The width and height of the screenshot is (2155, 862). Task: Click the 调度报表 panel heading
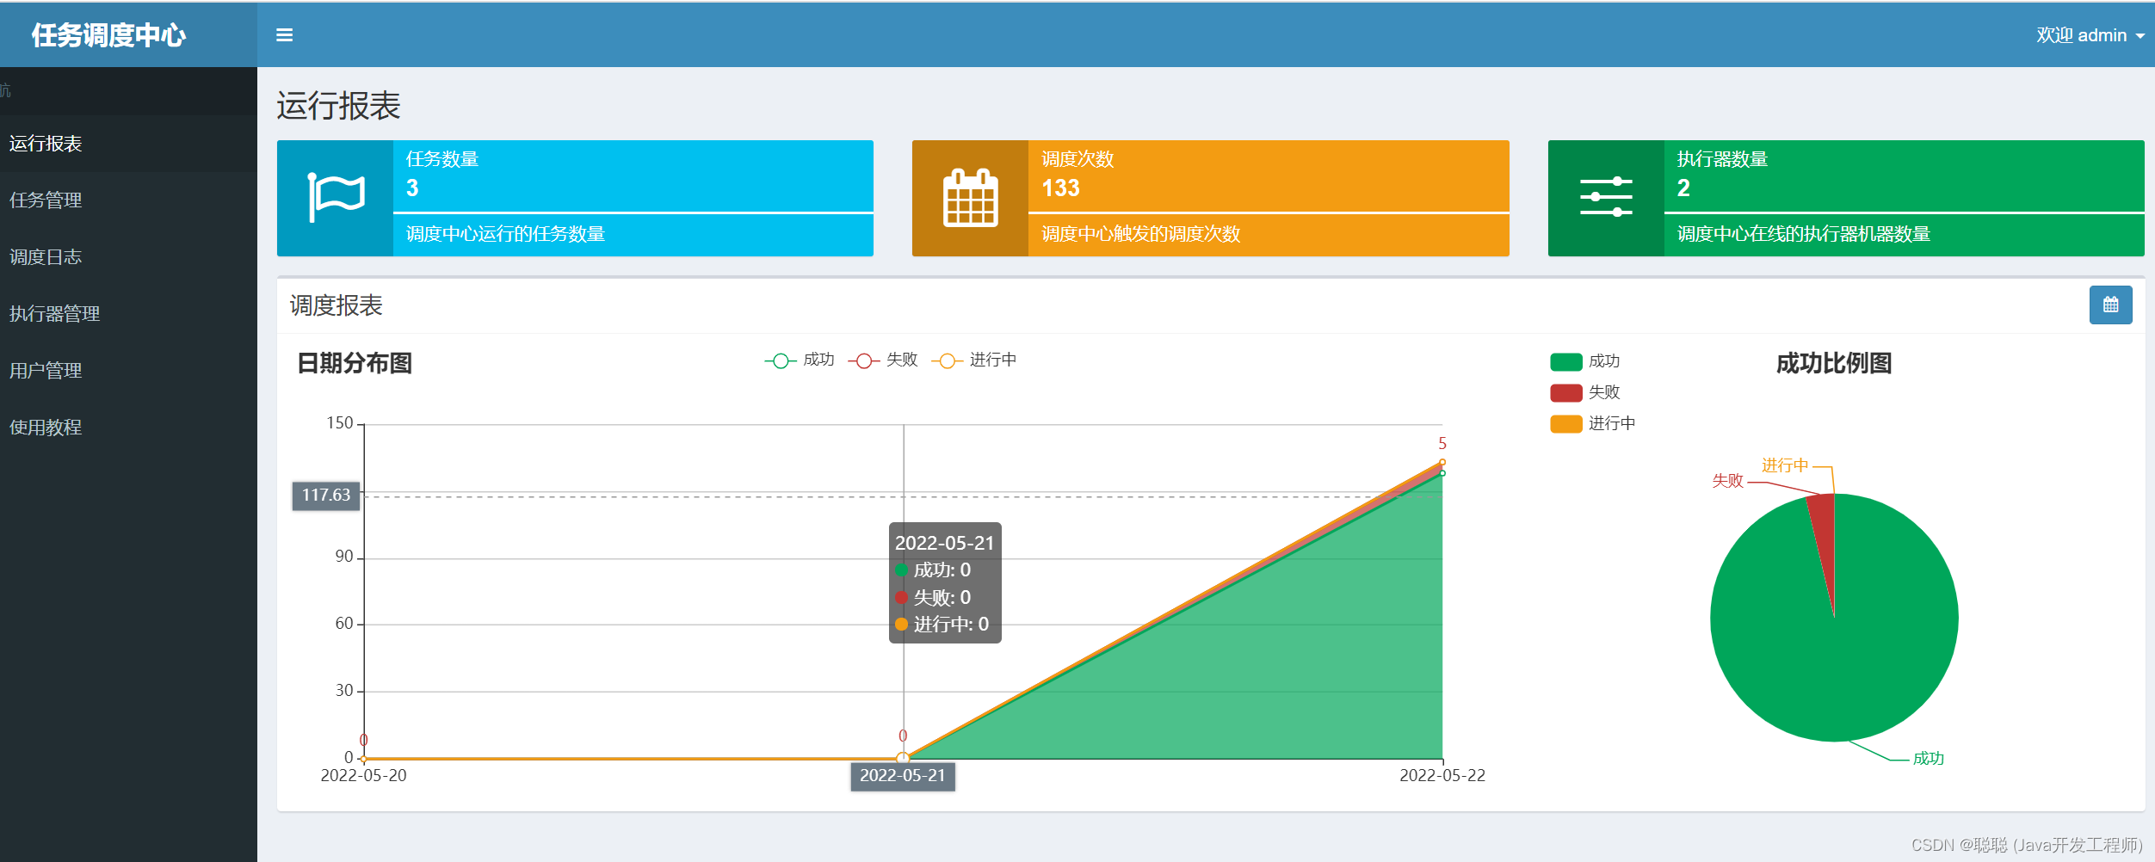pos(336,305)
